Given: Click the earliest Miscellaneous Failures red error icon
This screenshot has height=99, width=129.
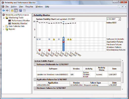Looking at the screenshot, I should click(40, 50).
